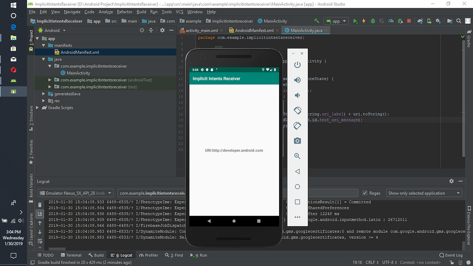This screenshot has height=266, width=473.
Task: Run the app using the green play icon
Action: [x=355, y=21]
